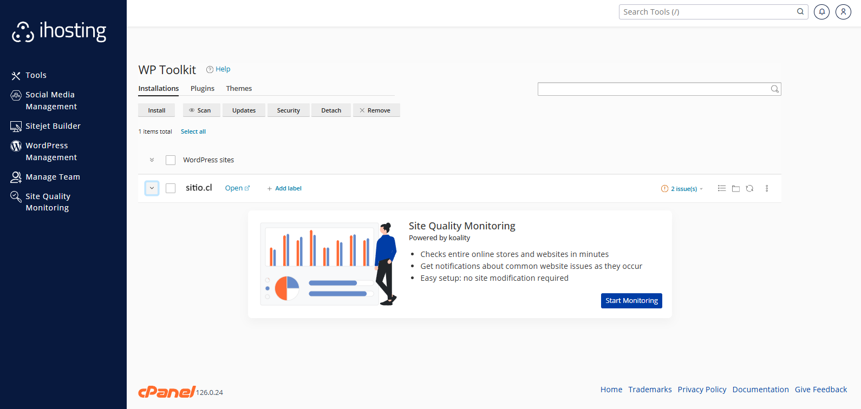Open the sitio.cl file manager folder icon
This screenshot has height=409, width=861.
736,188
